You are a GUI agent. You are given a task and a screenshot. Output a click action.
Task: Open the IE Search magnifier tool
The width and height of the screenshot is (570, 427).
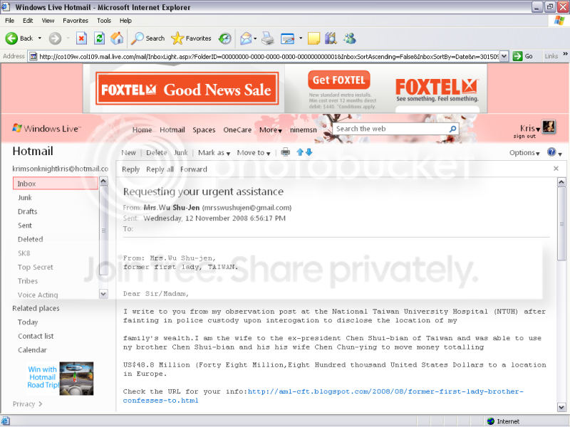[148, 38]
